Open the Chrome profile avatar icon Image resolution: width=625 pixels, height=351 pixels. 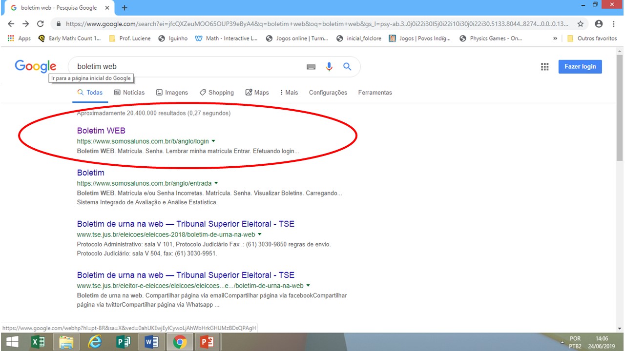[599, 23]
